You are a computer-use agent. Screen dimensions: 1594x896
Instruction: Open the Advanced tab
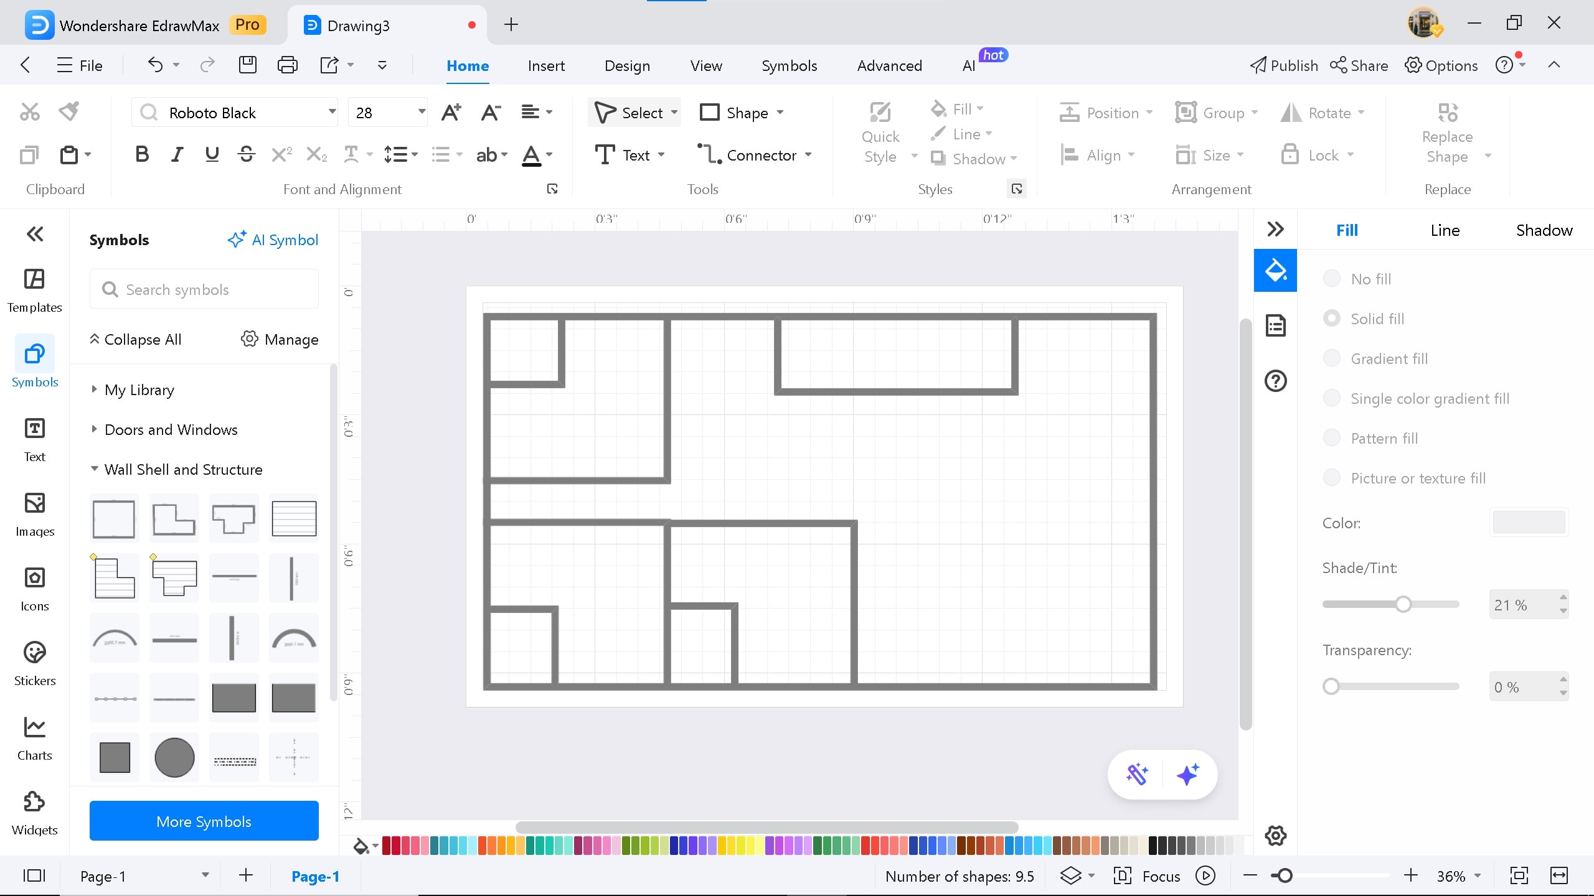(889, 65)
